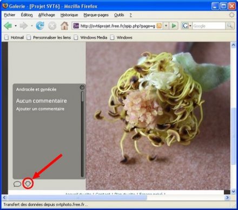Open the Édition menu
This screenshot has width=238, height=210.
pos(27,15)
